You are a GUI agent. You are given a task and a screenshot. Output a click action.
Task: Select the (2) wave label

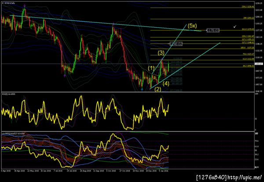(158, 89)
